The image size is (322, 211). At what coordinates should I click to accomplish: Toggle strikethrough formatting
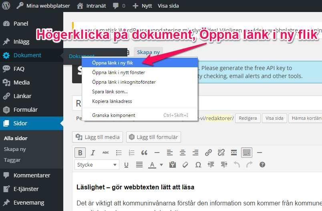(106, 153)
